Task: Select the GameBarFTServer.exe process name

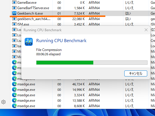Action: (x=33, y=8)
